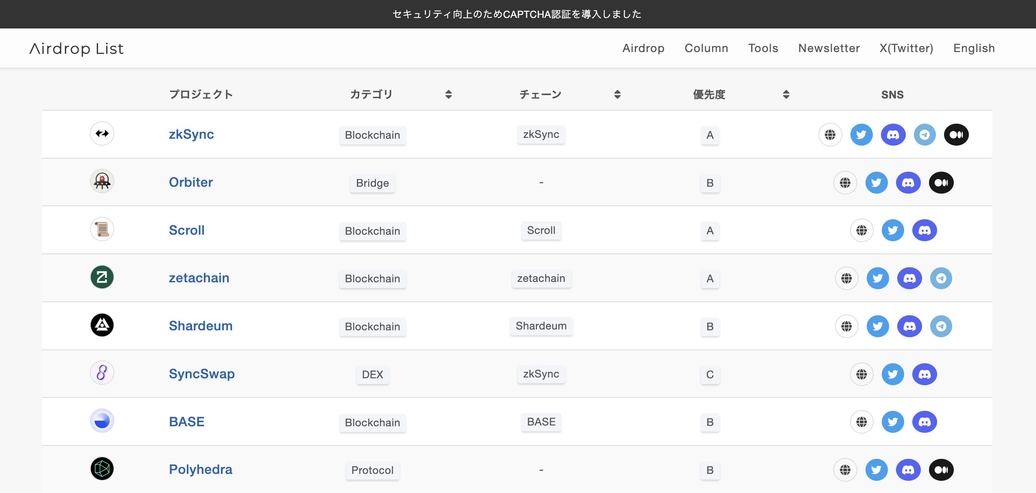The width and height of the screenshot is (1036, 493).
Task: Open zetachain Telegram icon
Action: (941, 278)
